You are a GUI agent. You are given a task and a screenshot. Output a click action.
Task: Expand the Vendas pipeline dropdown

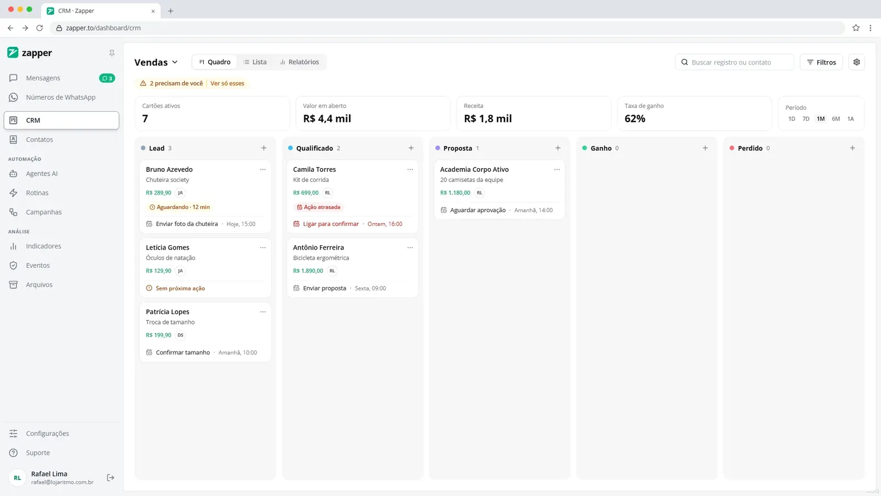(x=156, y=62)
